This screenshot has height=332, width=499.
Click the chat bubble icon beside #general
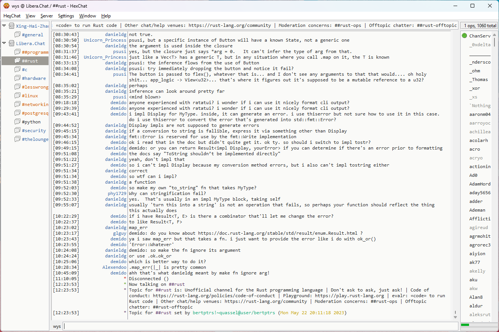[17, 35]
